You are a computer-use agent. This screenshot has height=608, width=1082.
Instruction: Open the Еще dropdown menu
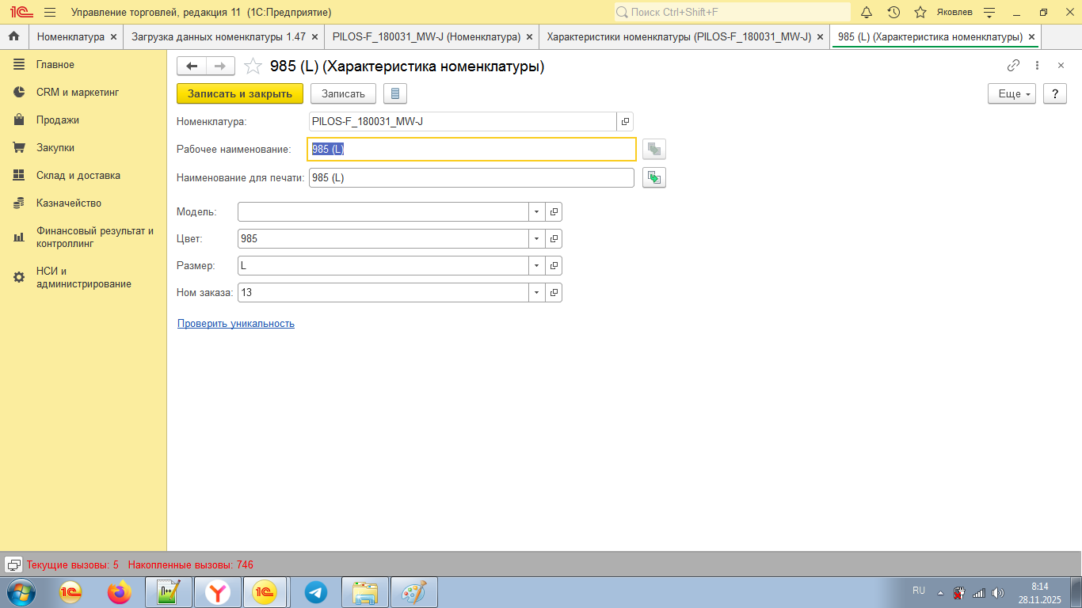[x=1012, y=93]
